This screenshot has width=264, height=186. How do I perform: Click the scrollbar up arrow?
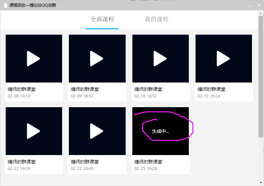tap(261, 13)
